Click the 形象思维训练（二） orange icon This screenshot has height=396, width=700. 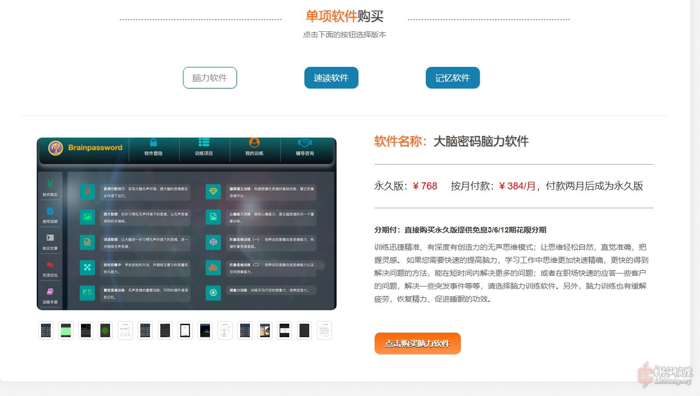(x=213, y=267)
